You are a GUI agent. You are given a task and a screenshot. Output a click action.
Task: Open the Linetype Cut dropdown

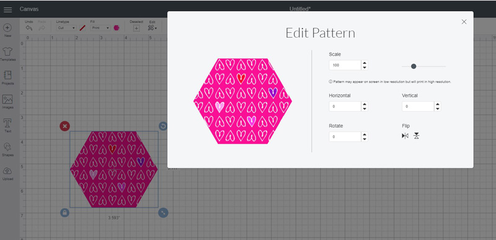pos(66,28)
